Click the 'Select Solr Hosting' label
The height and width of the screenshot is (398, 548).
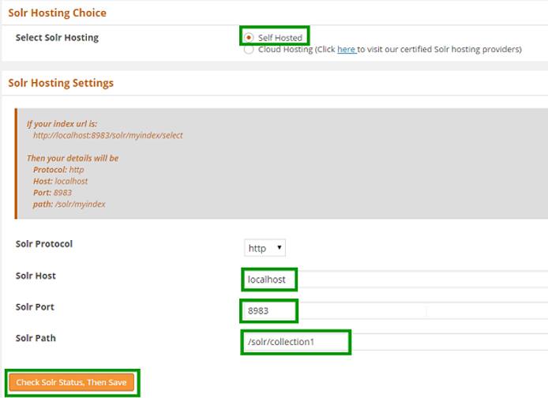[57, 37]
